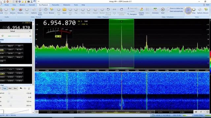Click the playback Play icon
211x118 pixels.
tap(76, 11)
